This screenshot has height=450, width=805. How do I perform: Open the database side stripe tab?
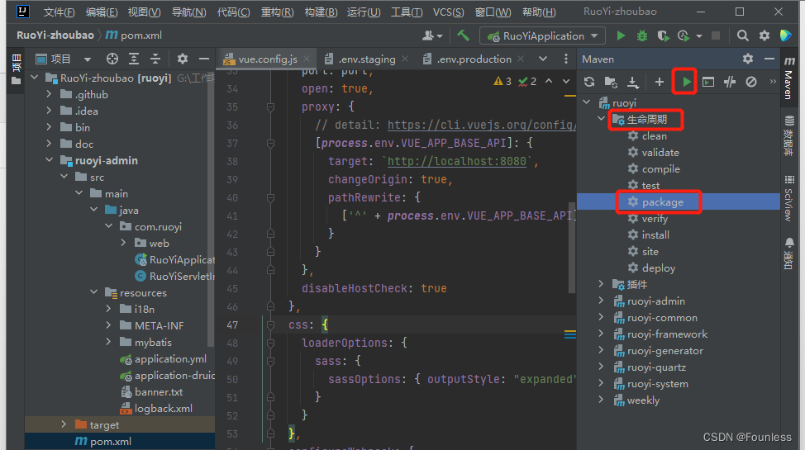pyautogui.click(x=789, y=135)
